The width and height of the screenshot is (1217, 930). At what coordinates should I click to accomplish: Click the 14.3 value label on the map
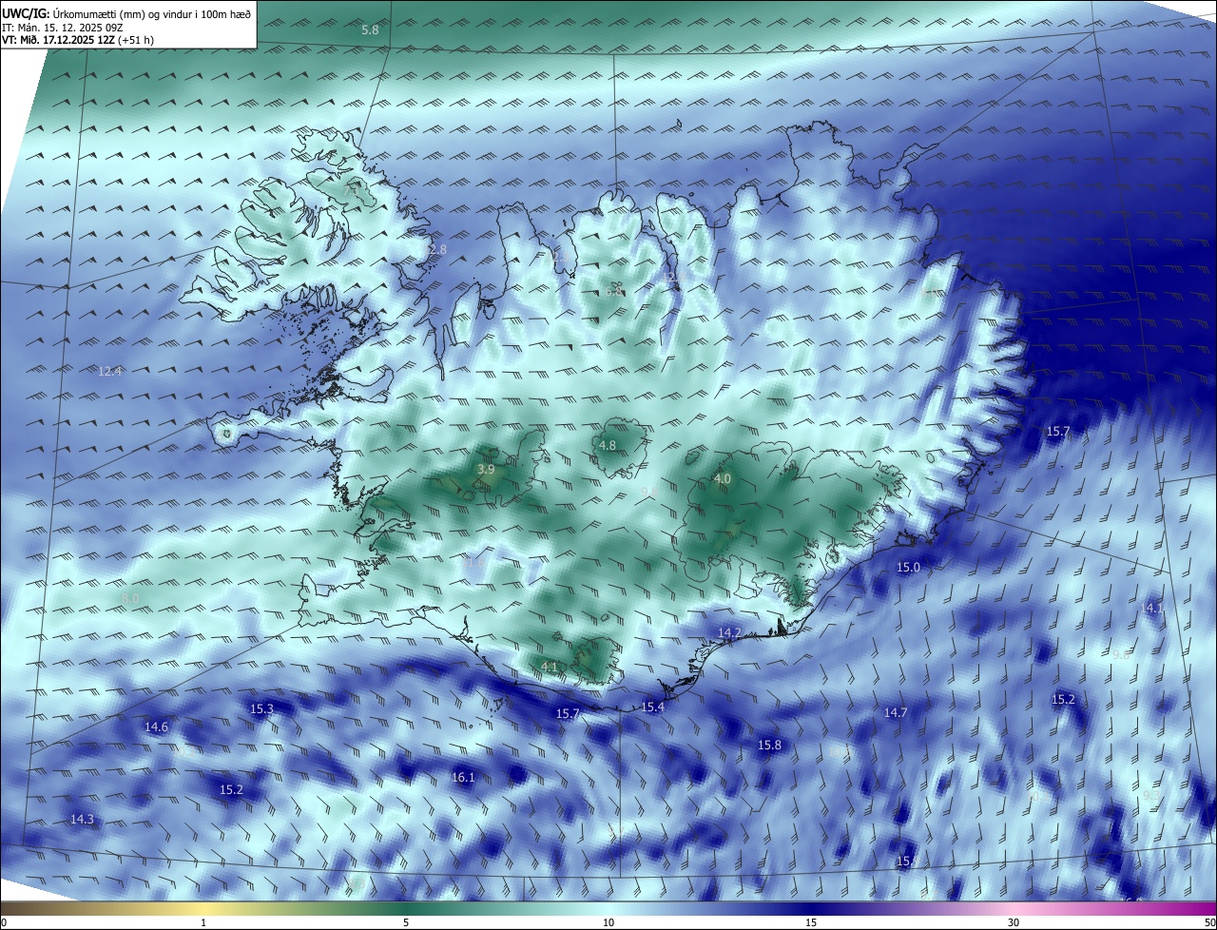pos(82,820)
